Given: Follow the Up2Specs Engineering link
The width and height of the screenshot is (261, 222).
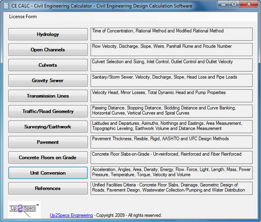Looking at the screenshot, I should click(71, 215).
